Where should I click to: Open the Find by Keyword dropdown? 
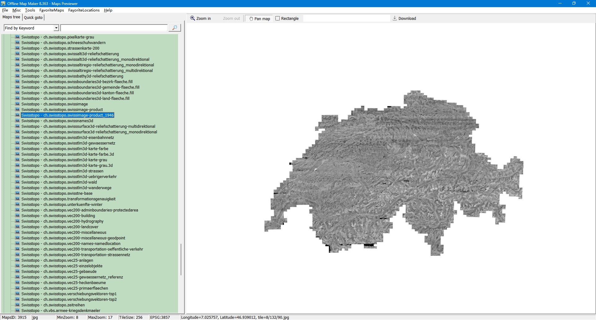[56, 28]
